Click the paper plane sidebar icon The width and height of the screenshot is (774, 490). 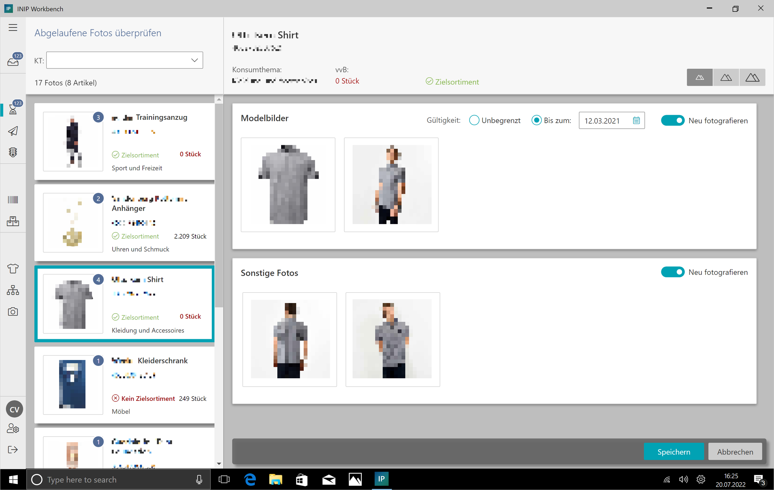[x=13, y=131]
